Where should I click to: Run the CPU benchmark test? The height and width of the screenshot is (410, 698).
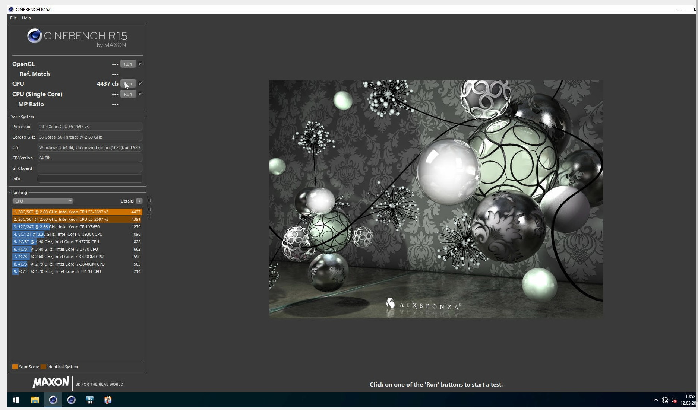(x=128, y=84)
